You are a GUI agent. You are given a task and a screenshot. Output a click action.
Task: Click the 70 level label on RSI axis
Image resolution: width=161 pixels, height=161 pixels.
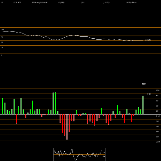[2, 37]
